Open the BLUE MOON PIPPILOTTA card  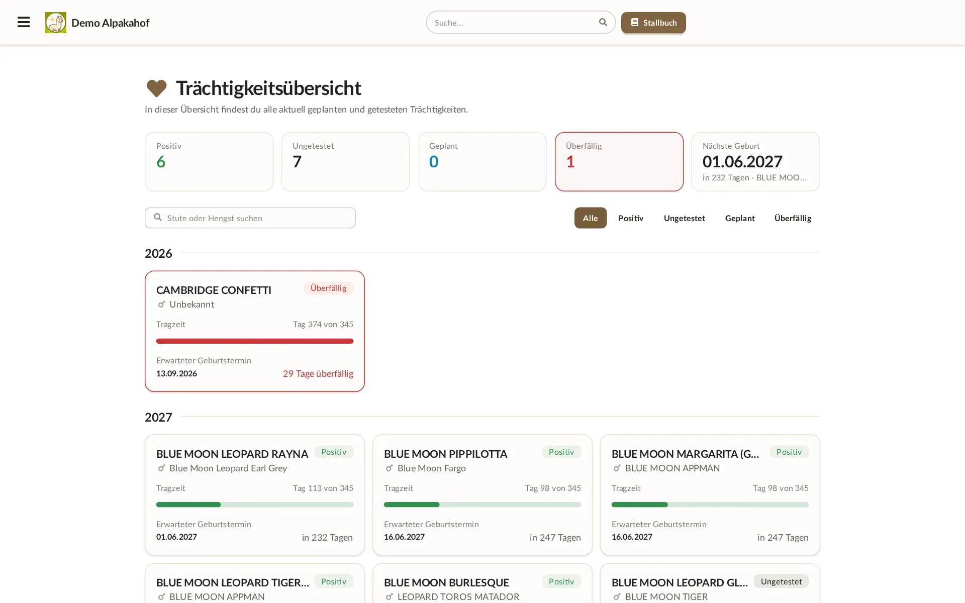pos(482,495)
